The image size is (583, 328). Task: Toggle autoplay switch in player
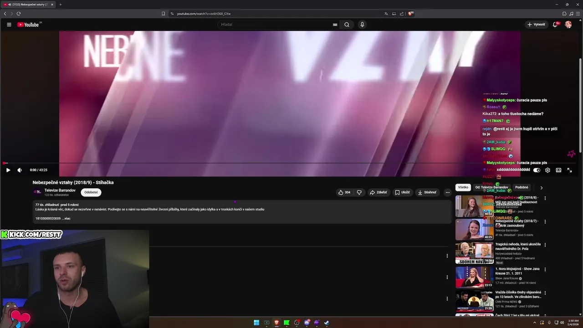click(537, 170)
